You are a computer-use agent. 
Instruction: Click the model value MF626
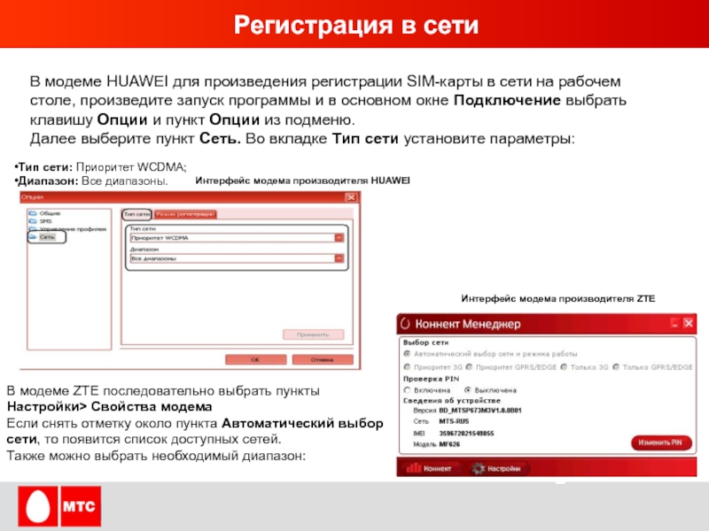pos(449,445)
